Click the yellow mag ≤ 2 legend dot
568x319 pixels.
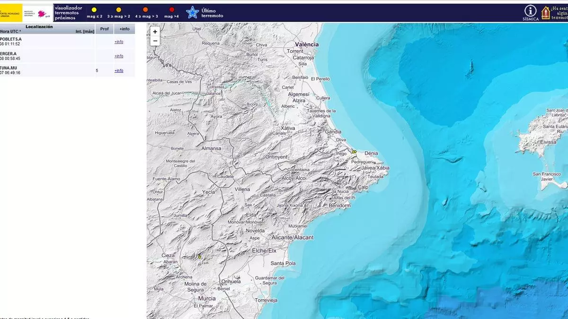point(94,9)
